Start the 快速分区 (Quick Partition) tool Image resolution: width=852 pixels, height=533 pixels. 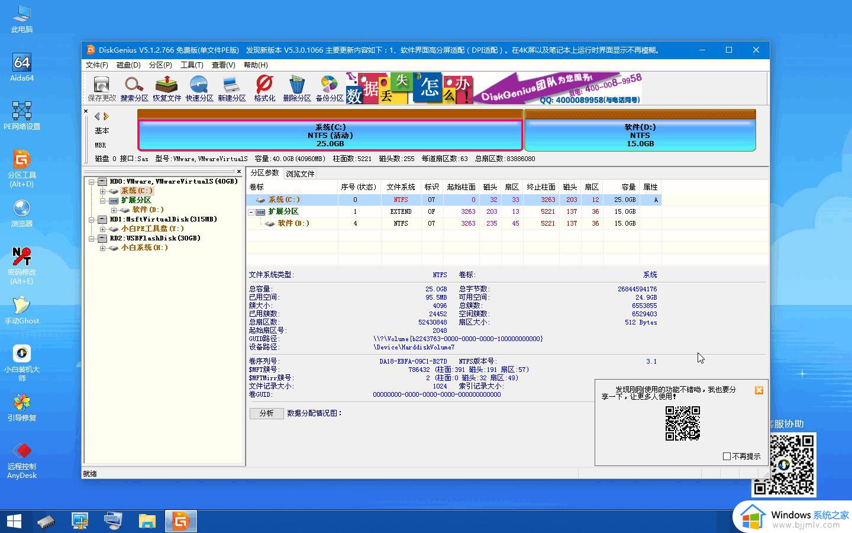tap(199, 89)
